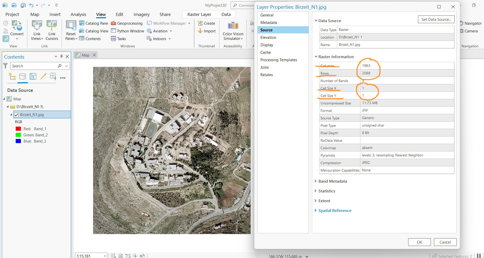Open the Tasks pane

[119, 39]
